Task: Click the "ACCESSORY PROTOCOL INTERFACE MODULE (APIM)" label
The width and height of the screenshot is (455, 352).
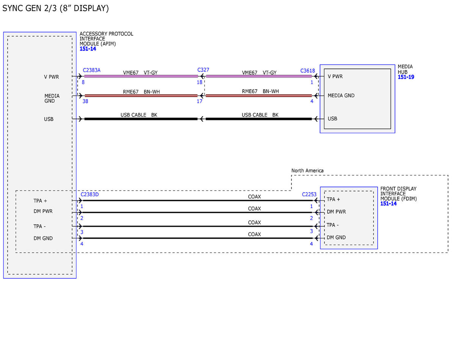Action: [x=106, y=39]
